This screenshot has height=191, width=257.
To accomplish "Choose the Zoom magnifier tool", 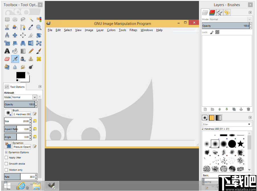I will (39, 27).
